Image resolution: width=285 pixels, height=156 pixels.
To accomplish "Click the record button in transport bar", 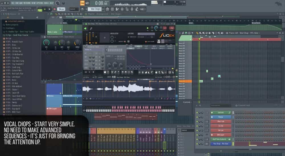I will point(54,9).
